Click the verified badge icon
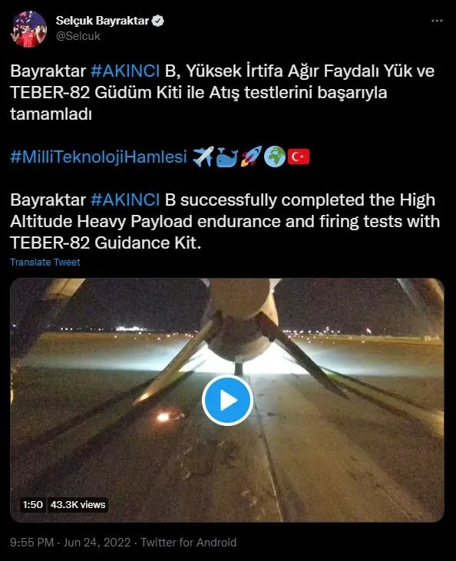Screen dimensions: 456x561 [158, 21]
